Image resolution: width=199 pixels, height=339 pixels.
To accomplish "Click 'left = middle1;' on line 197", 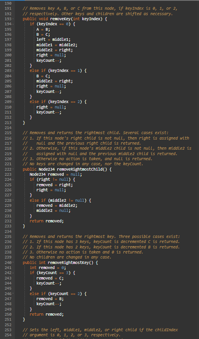I will point(54,40).
